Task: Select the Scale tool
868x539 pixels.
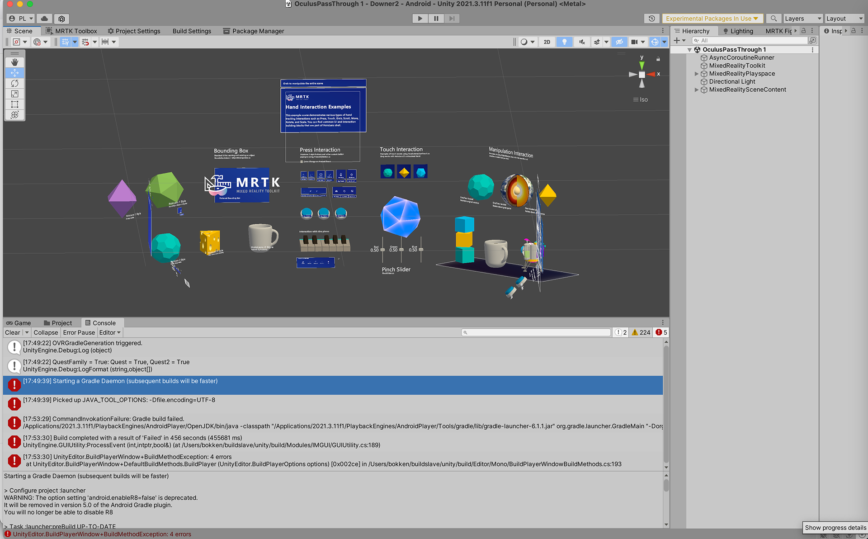Action: 14,94
